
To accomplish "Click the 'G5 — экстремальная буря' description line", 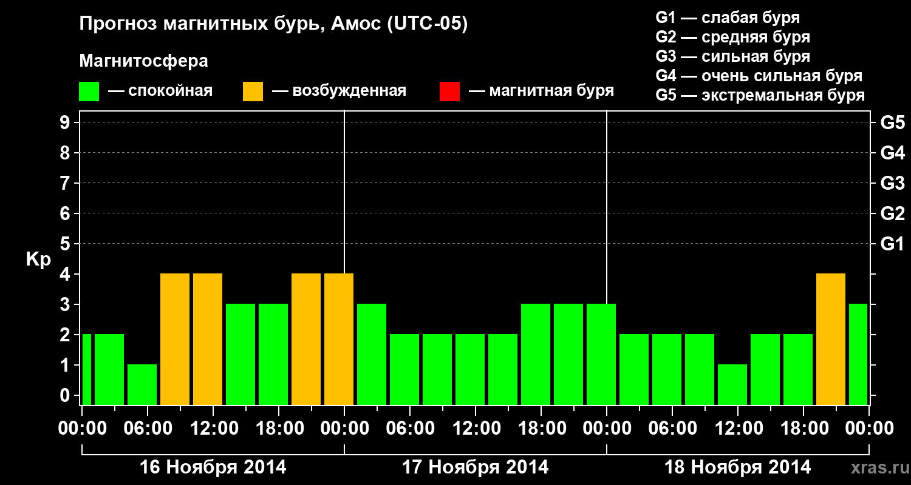I will (760, 95).
